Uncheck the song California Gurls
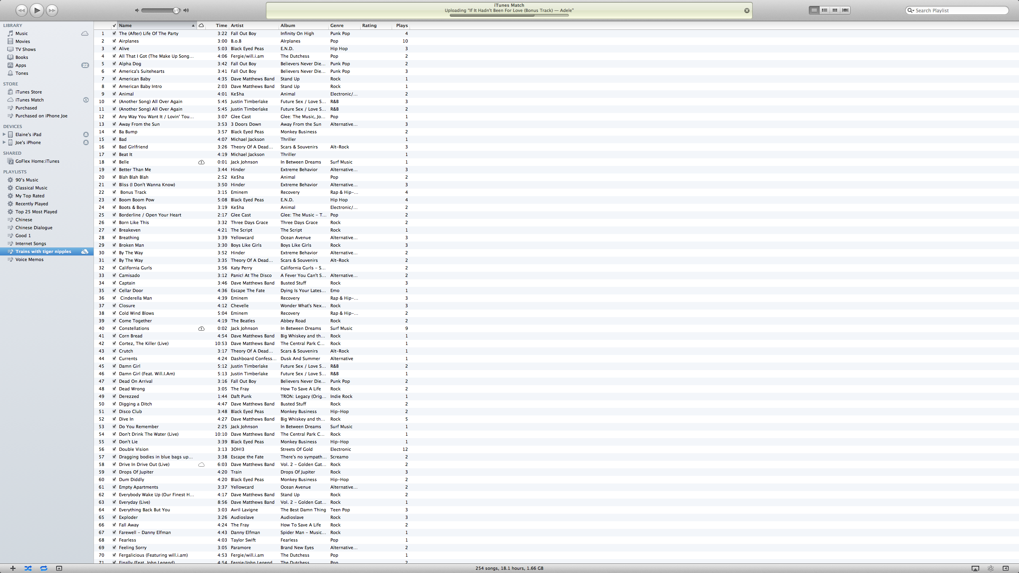 tap(114, 268)
